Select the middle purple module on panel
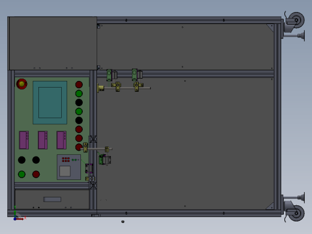Screen dimensions: 312x234 click(43, 140)
